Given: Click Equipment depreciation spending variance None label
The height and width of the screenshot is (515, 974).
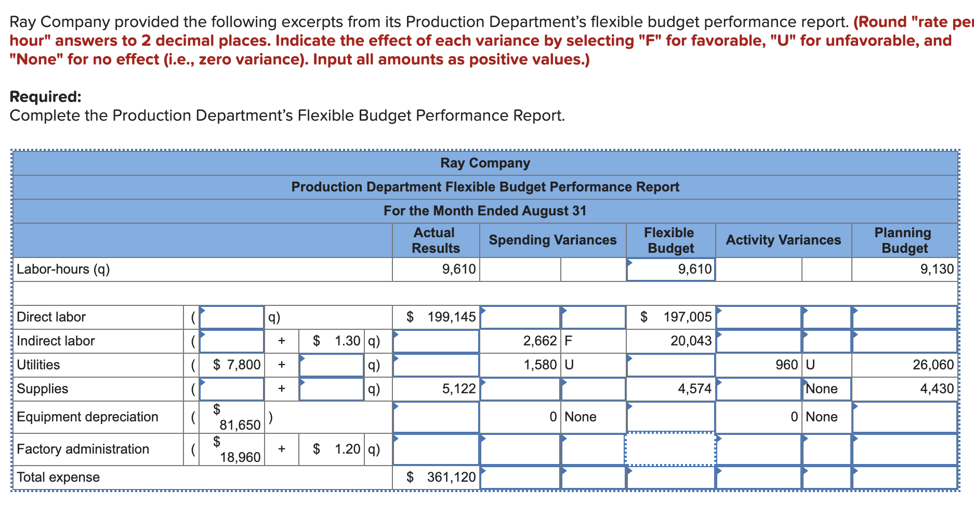Looking at the screenshot, I should coord(581,417).
